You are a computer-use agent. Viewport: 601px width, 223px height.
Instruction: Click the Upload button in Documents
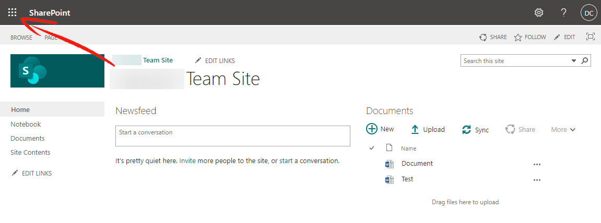coord(428,130)
